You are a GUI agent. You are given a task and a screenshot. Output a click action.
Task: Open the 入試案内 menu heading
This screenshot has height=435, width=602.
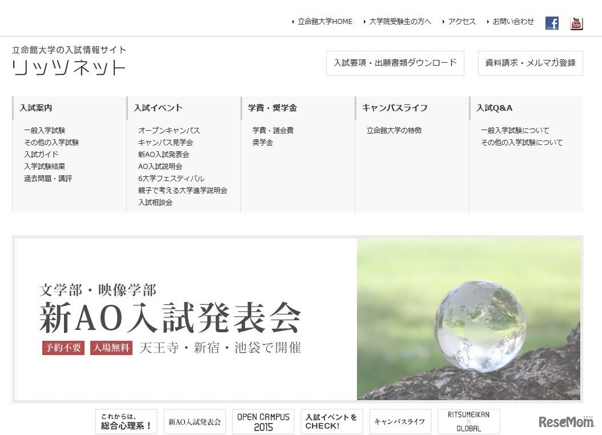coord(36,108)
